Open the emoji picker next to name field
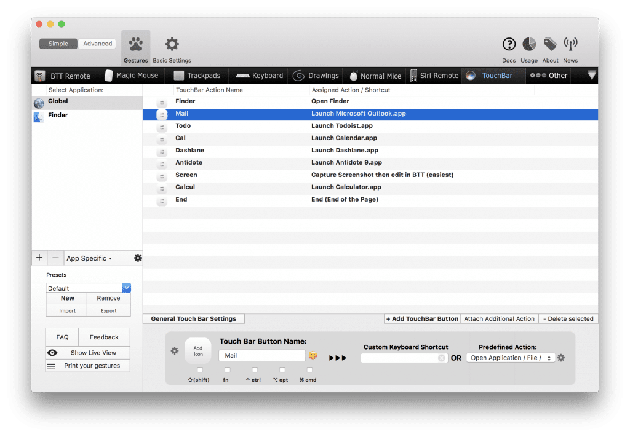The image size is (630, 437). pyautogui.click(x=313, y=355)
